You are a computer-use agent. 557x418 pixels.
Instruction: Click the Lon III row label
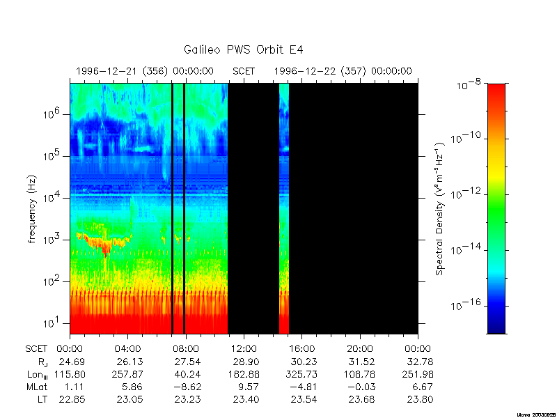(38, 375)
